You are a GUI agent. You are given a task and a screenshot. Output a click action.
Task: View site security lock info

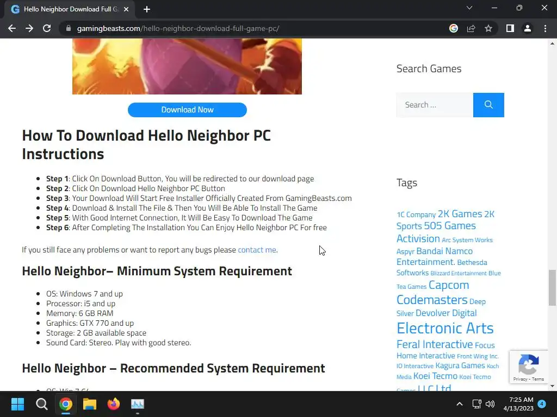pyautogui.click(x=69, y=28)
